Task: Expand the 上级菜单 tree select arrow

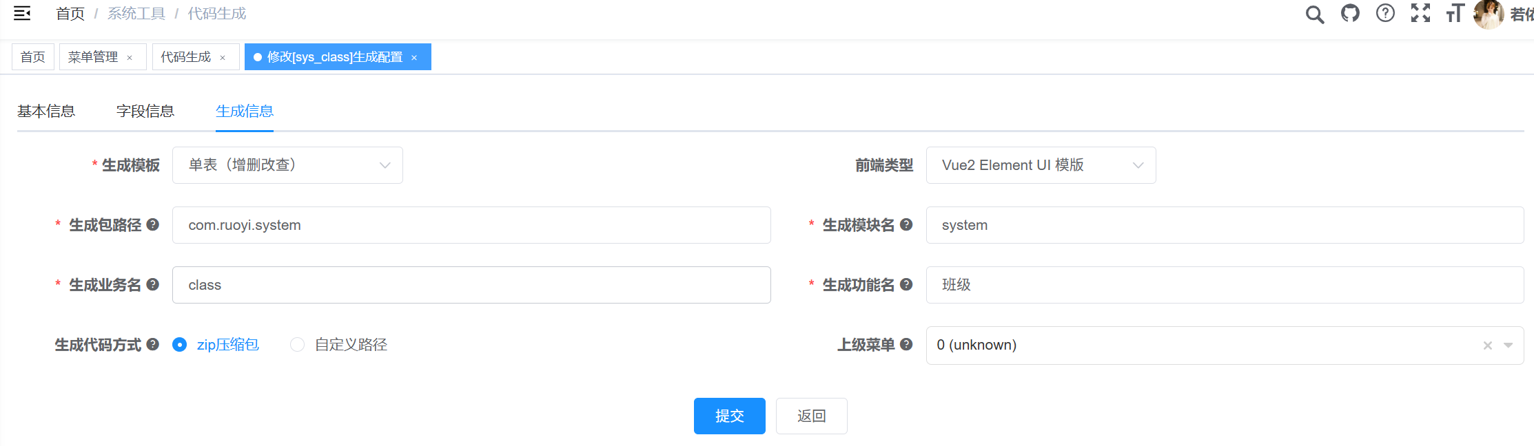Action: [x=1509, y=346]
